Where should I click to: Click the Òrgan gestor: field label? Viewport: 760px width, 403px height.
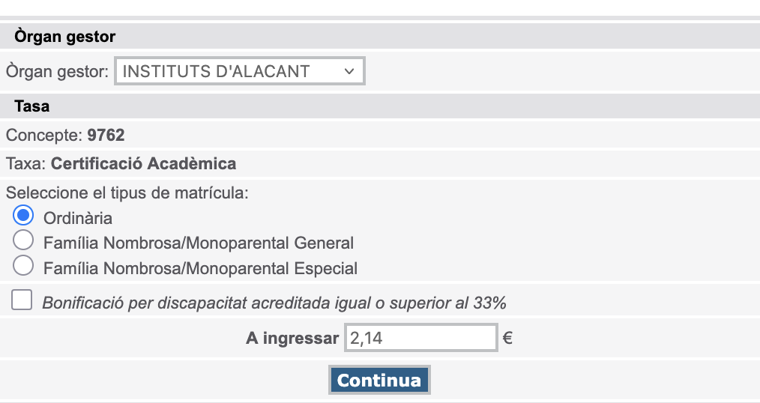point(58,72)
